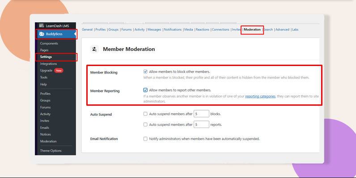Go to Invites in sidebar
Viewport: 356px width, 178px height.
pos(45,121)
